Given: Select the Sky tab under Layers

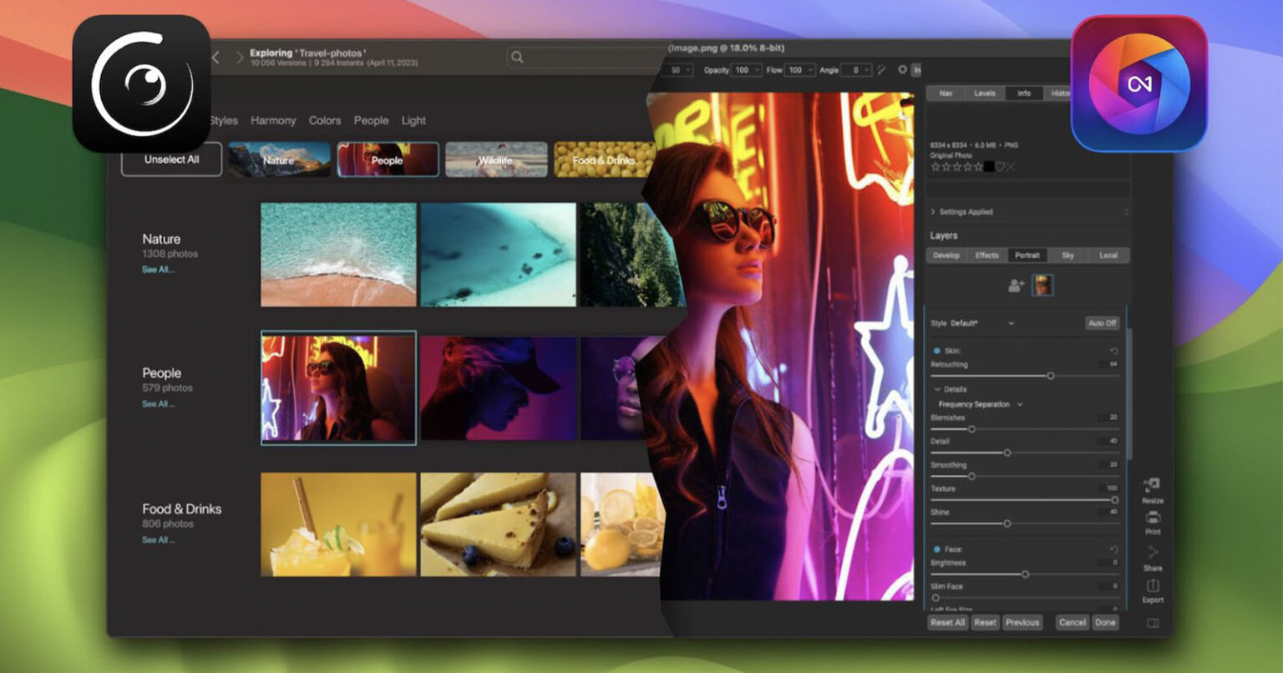Looking at the screenshot, I should (x=1067, y=256).
